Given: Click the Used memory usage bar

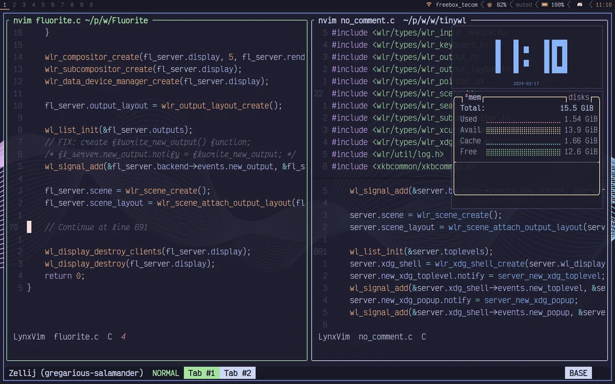Looking at the screenshot, I should tap(523, 119).
